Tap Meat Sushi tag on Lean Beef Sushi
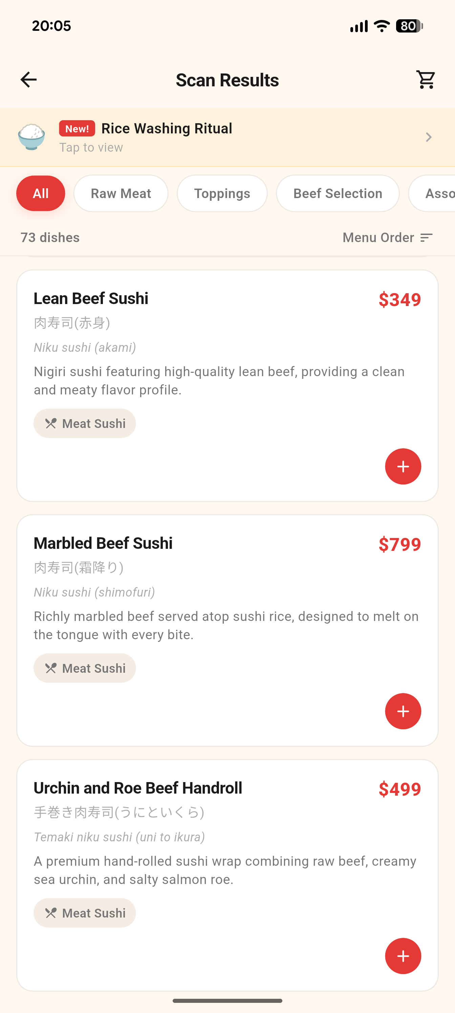 (x=85, y=424)
